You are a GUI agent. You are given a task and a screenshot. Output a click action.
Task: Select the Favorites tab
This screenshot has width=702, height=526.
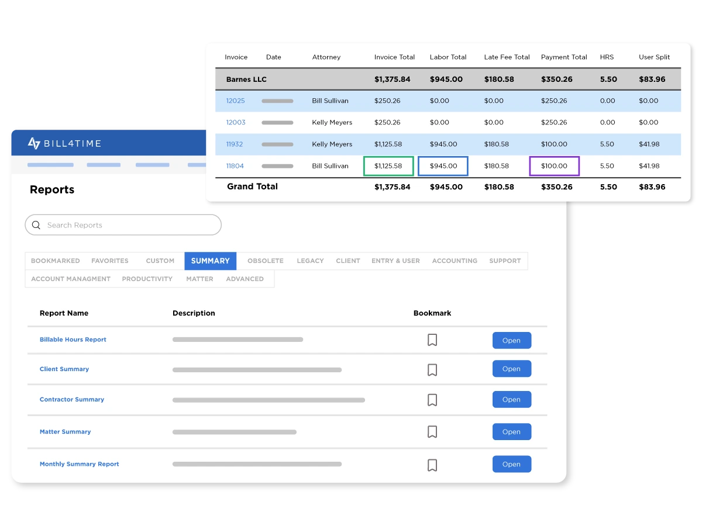(x=109, y=261)
